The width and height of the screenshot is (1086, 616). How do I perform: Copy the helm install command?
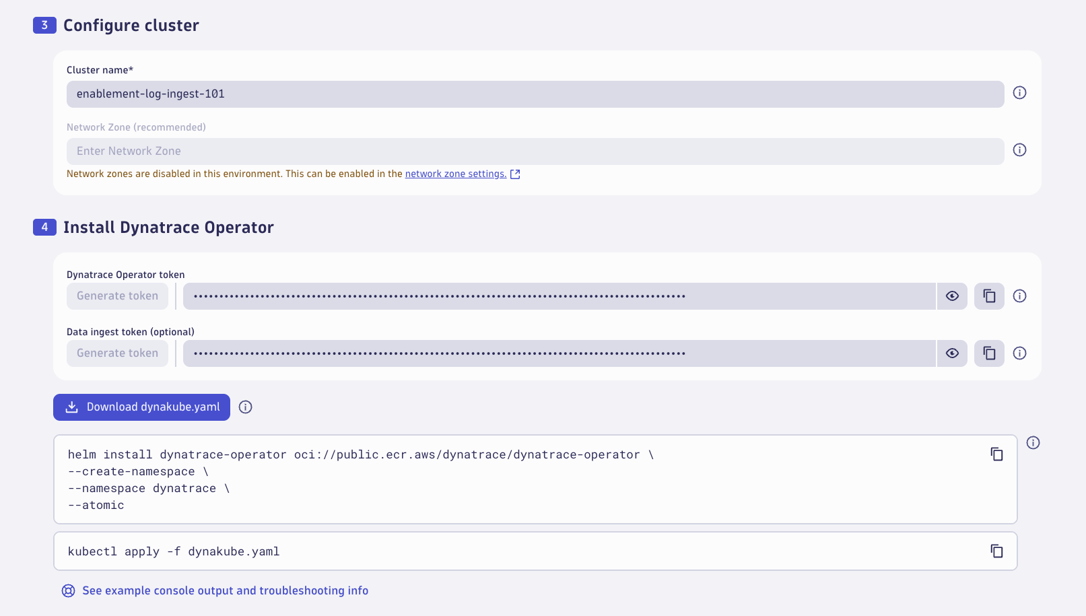point(996,454)
